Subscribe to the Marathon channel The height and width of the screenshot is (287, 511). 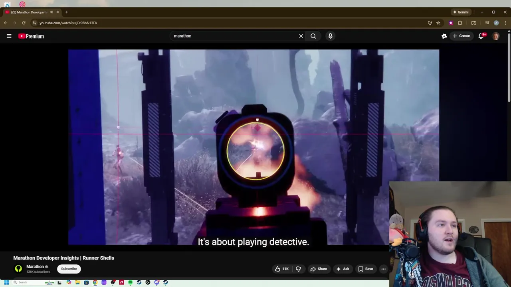tap(69, 269)
